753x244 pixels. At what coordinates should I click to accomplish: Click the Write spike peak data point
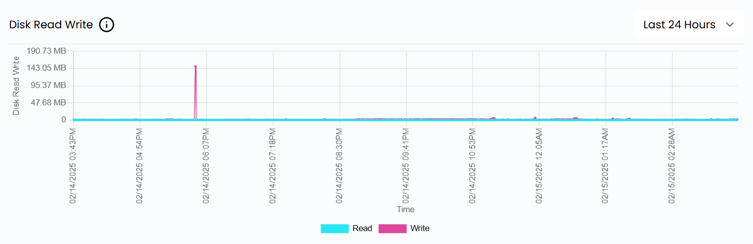tap(195, 66)
